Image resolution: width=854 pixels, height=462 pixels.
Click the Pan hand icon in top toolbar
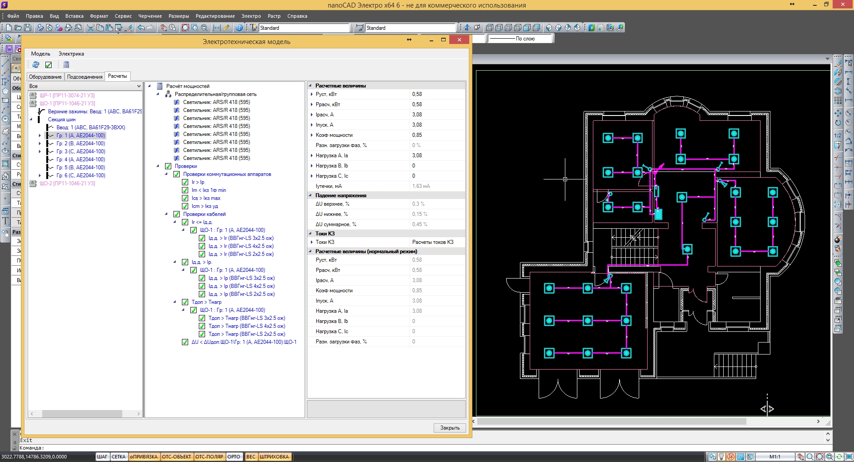163,28
